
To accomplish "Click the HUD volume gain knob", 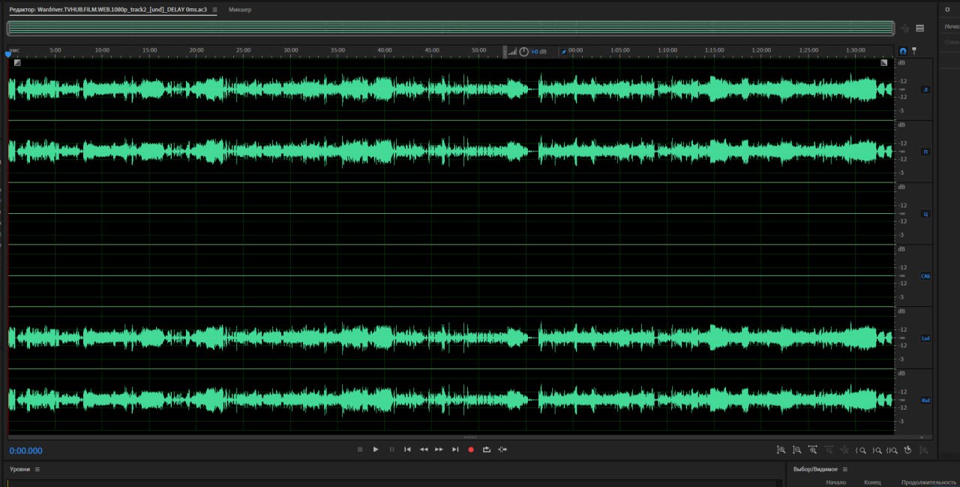I will 523,52.
